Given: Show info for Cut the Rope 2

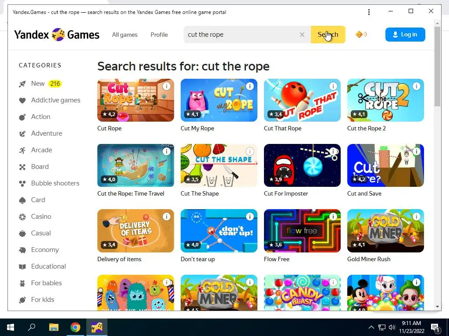Looking at the screenshot, I should tap(417, 86).
